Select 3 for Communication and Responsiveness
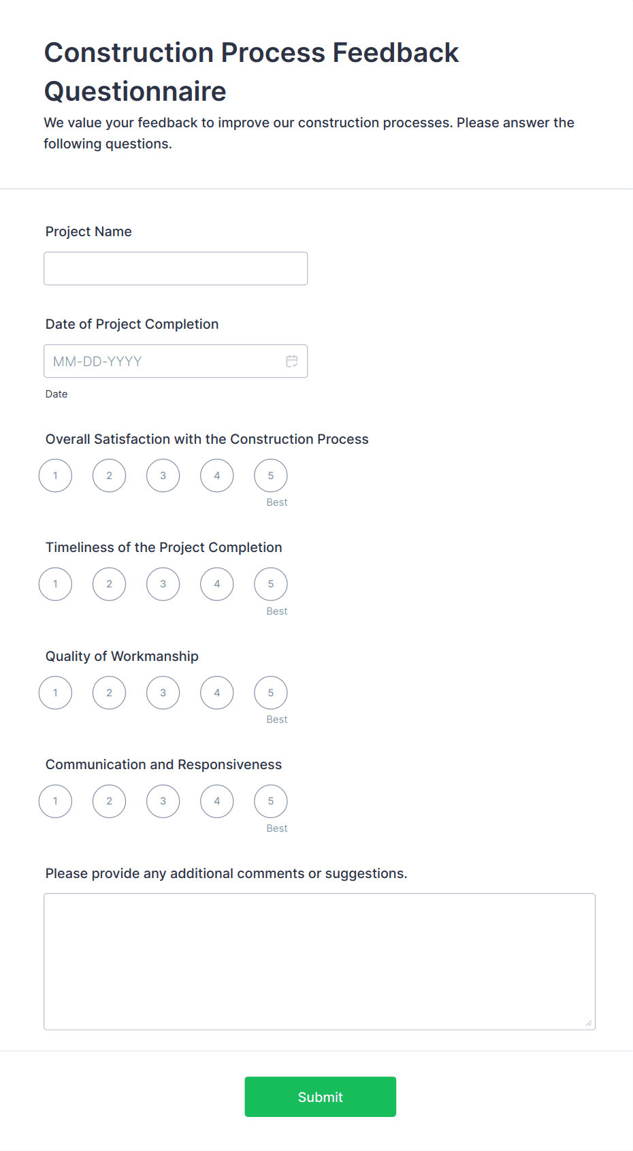This screenshot has width=633, height=1151. click(163, 801)
